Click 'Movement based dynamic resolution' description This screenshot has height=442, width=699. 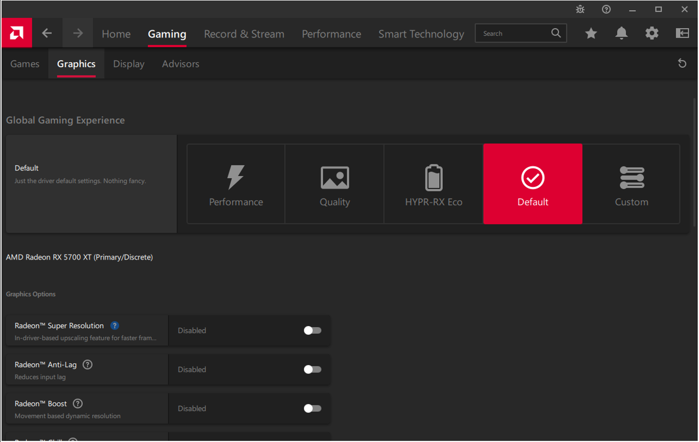[67, 416]
